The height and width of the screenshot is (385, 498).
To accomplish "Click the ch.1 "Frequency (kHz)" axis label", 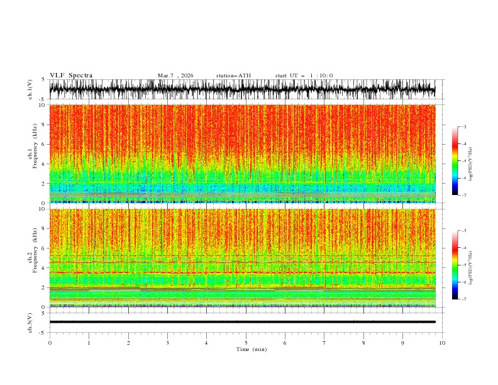I will [35, 146].
